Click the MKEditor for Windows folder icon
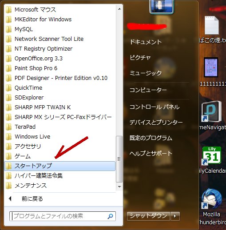Image resolution: width=226 pixels, height=230 pixels. tap(8, 20)
